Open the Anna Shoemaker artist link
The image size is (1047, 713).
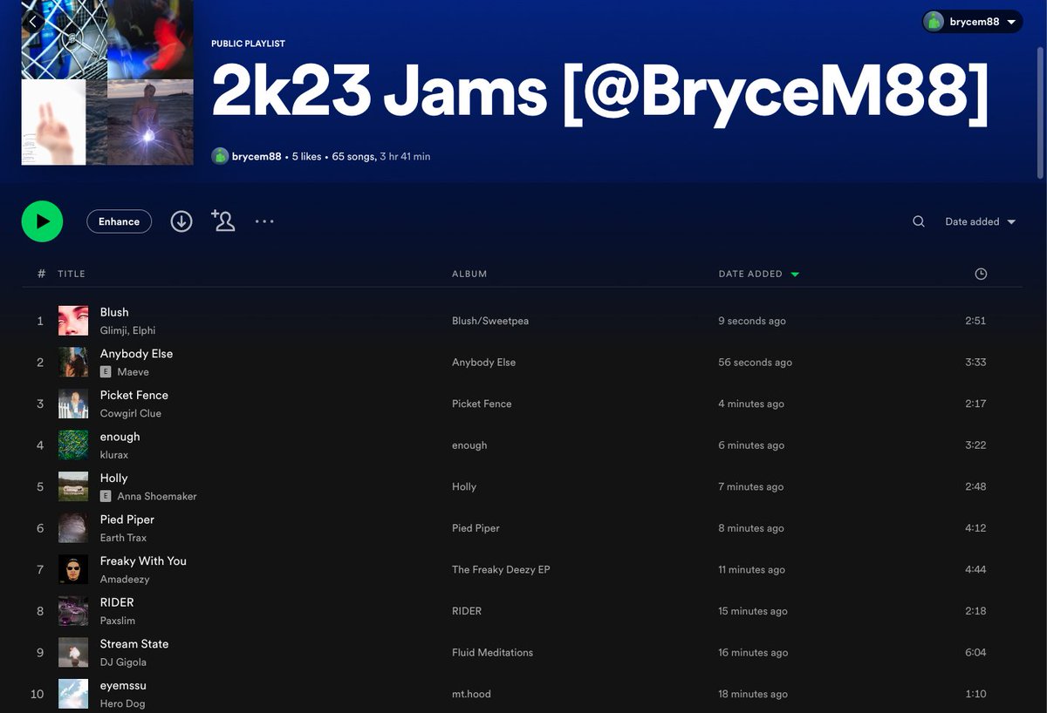[x=157, y=496]
